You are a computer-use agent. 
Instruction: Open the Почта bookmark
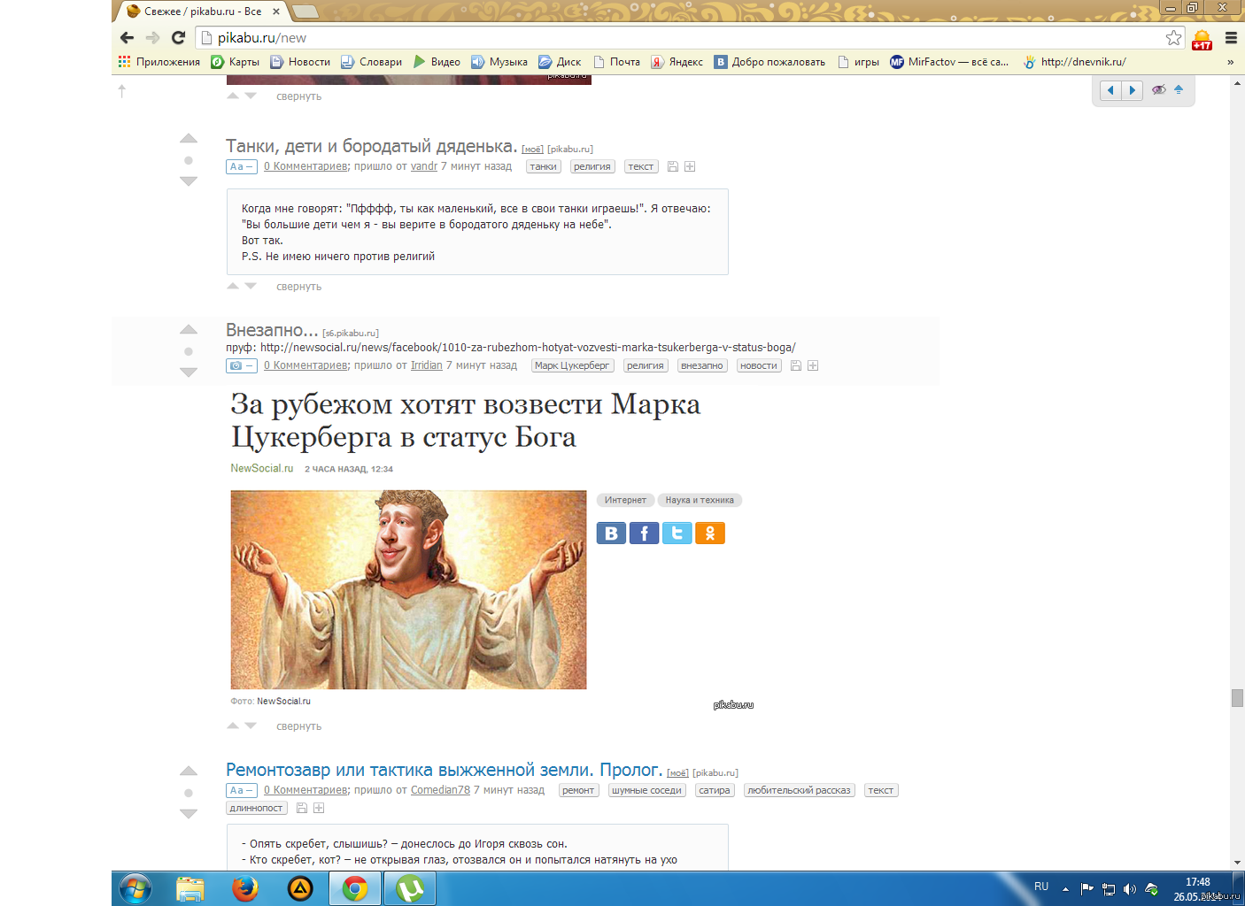617,62
